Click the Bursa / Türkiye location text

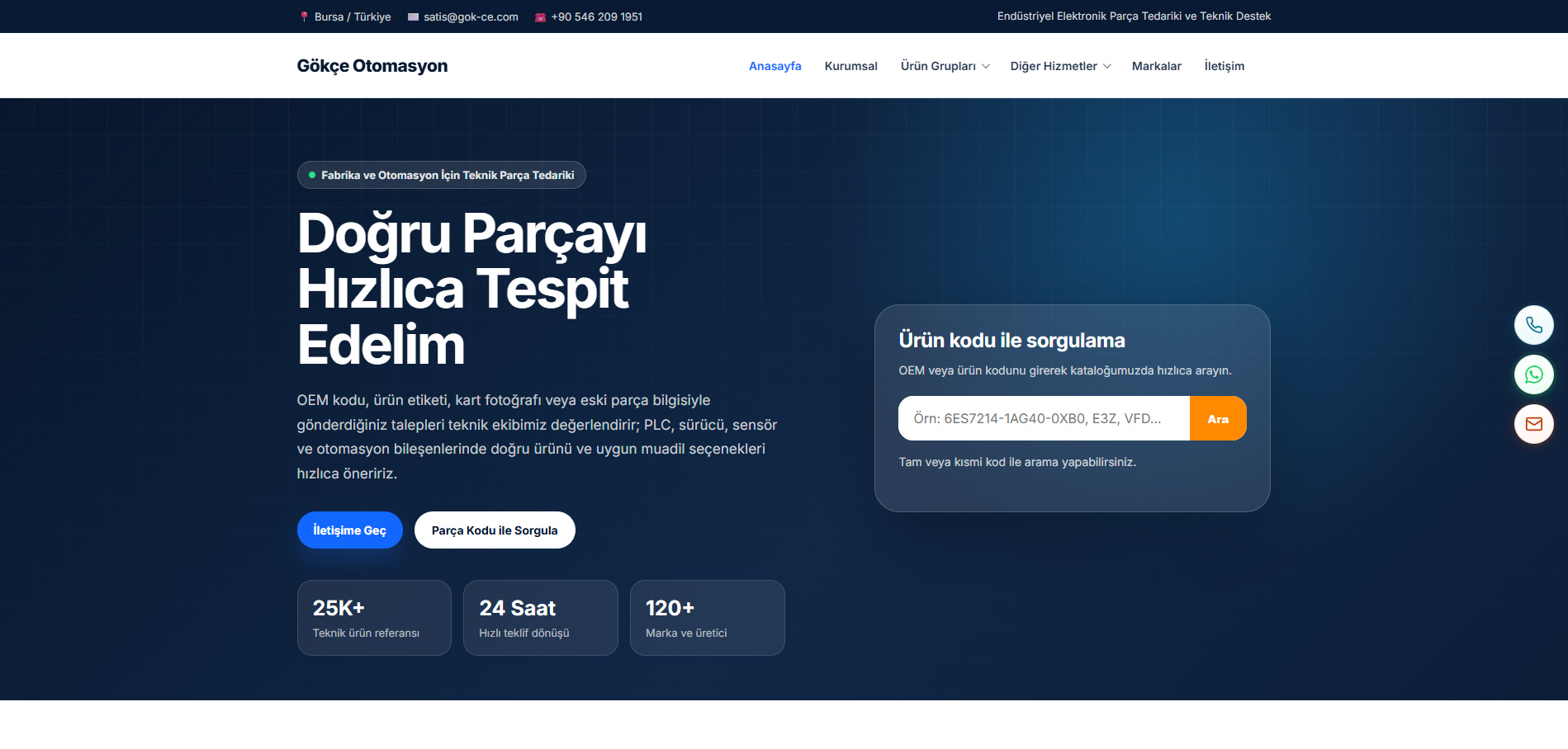[353, 16]
